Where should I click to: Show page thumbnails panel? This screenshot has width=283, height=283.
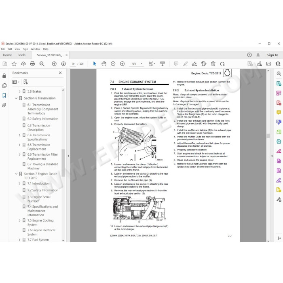point(4,86)
